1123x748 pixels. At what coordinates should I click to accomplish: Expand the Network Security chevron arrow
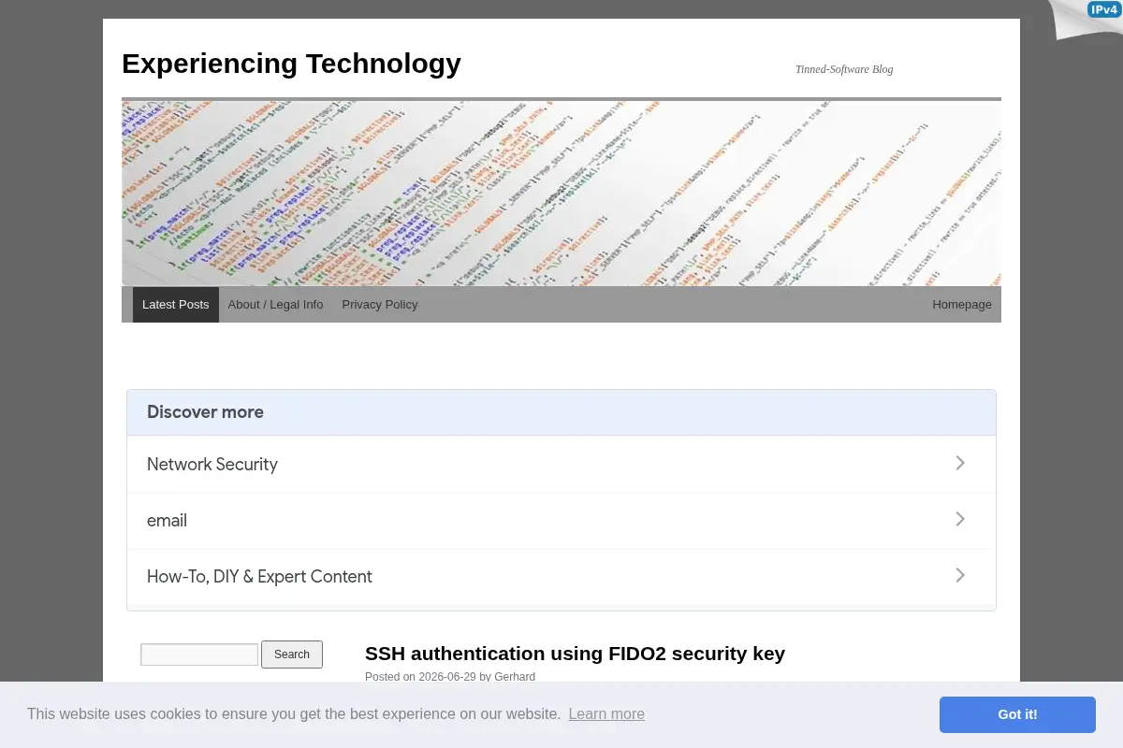coord(960,463)
